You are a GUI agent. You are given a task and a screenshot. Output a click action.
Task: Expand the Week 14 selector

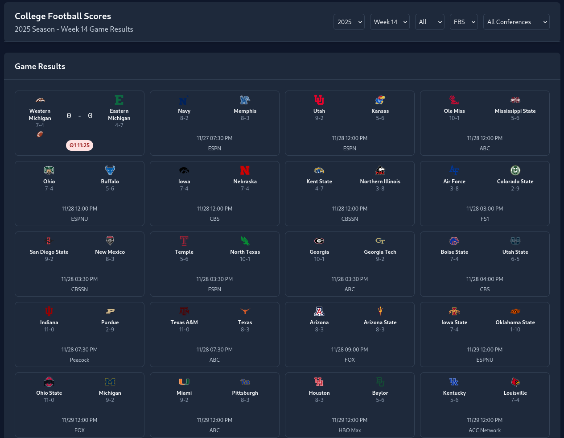pyautogui.click(x=390, y=22)
